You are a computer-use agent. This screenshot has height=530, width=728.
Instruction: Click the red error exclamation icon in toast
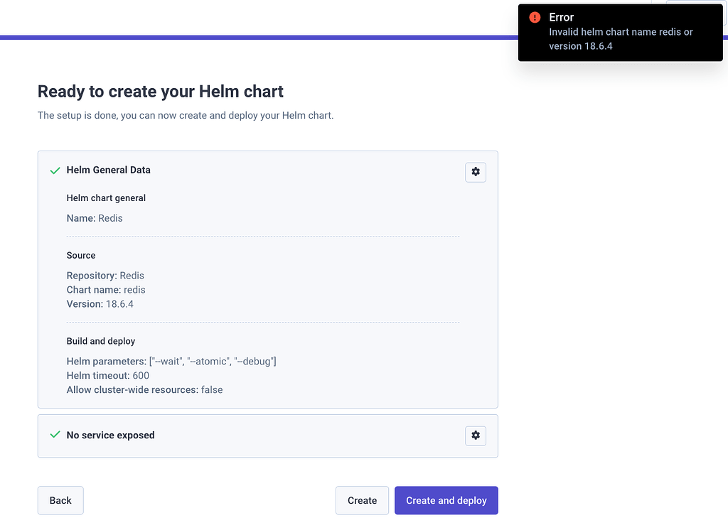coord(534,17)
